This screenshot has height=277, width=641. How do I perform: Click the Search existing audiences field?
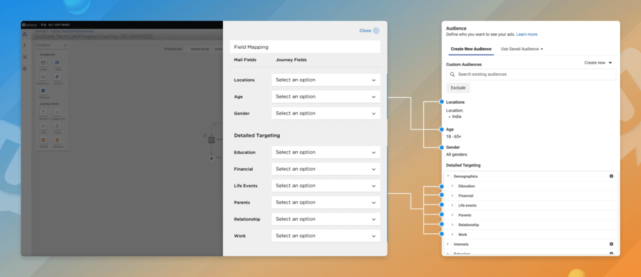coord(531,74)
